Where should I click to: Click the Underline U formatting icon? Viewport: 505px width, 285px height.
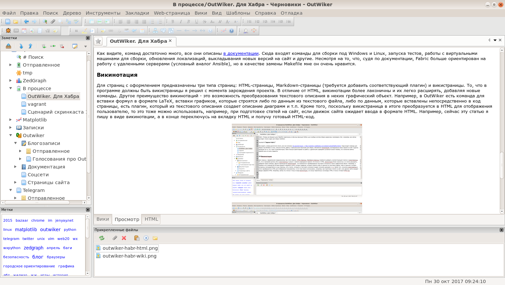click(x=197, y=22)
